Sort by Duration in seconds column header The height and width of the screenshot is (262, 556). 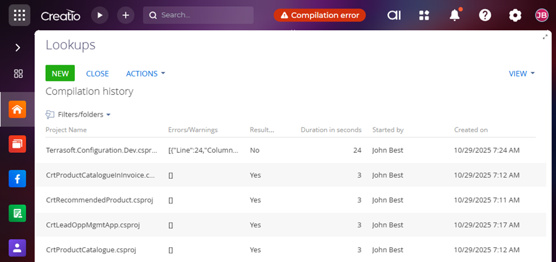click(331, 130)
